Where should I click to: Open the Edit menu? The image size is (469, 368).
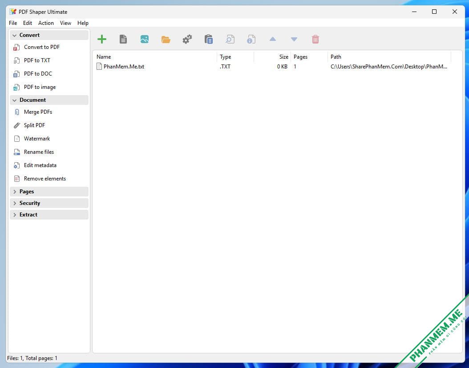[x=28, y=23]
